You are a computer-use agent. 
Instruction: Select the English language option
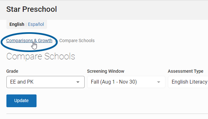(17, 24)
